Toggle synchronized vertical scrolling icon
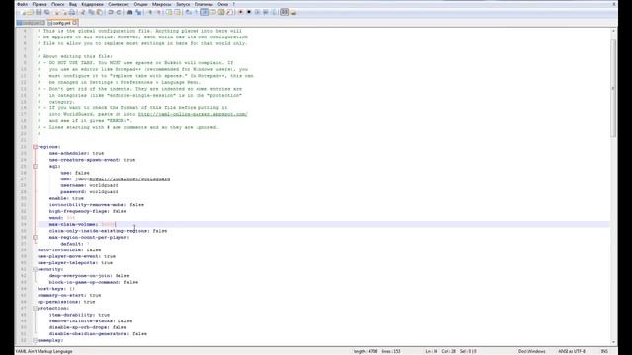Viewport: 632px width, 355px height. click(169, 12)
